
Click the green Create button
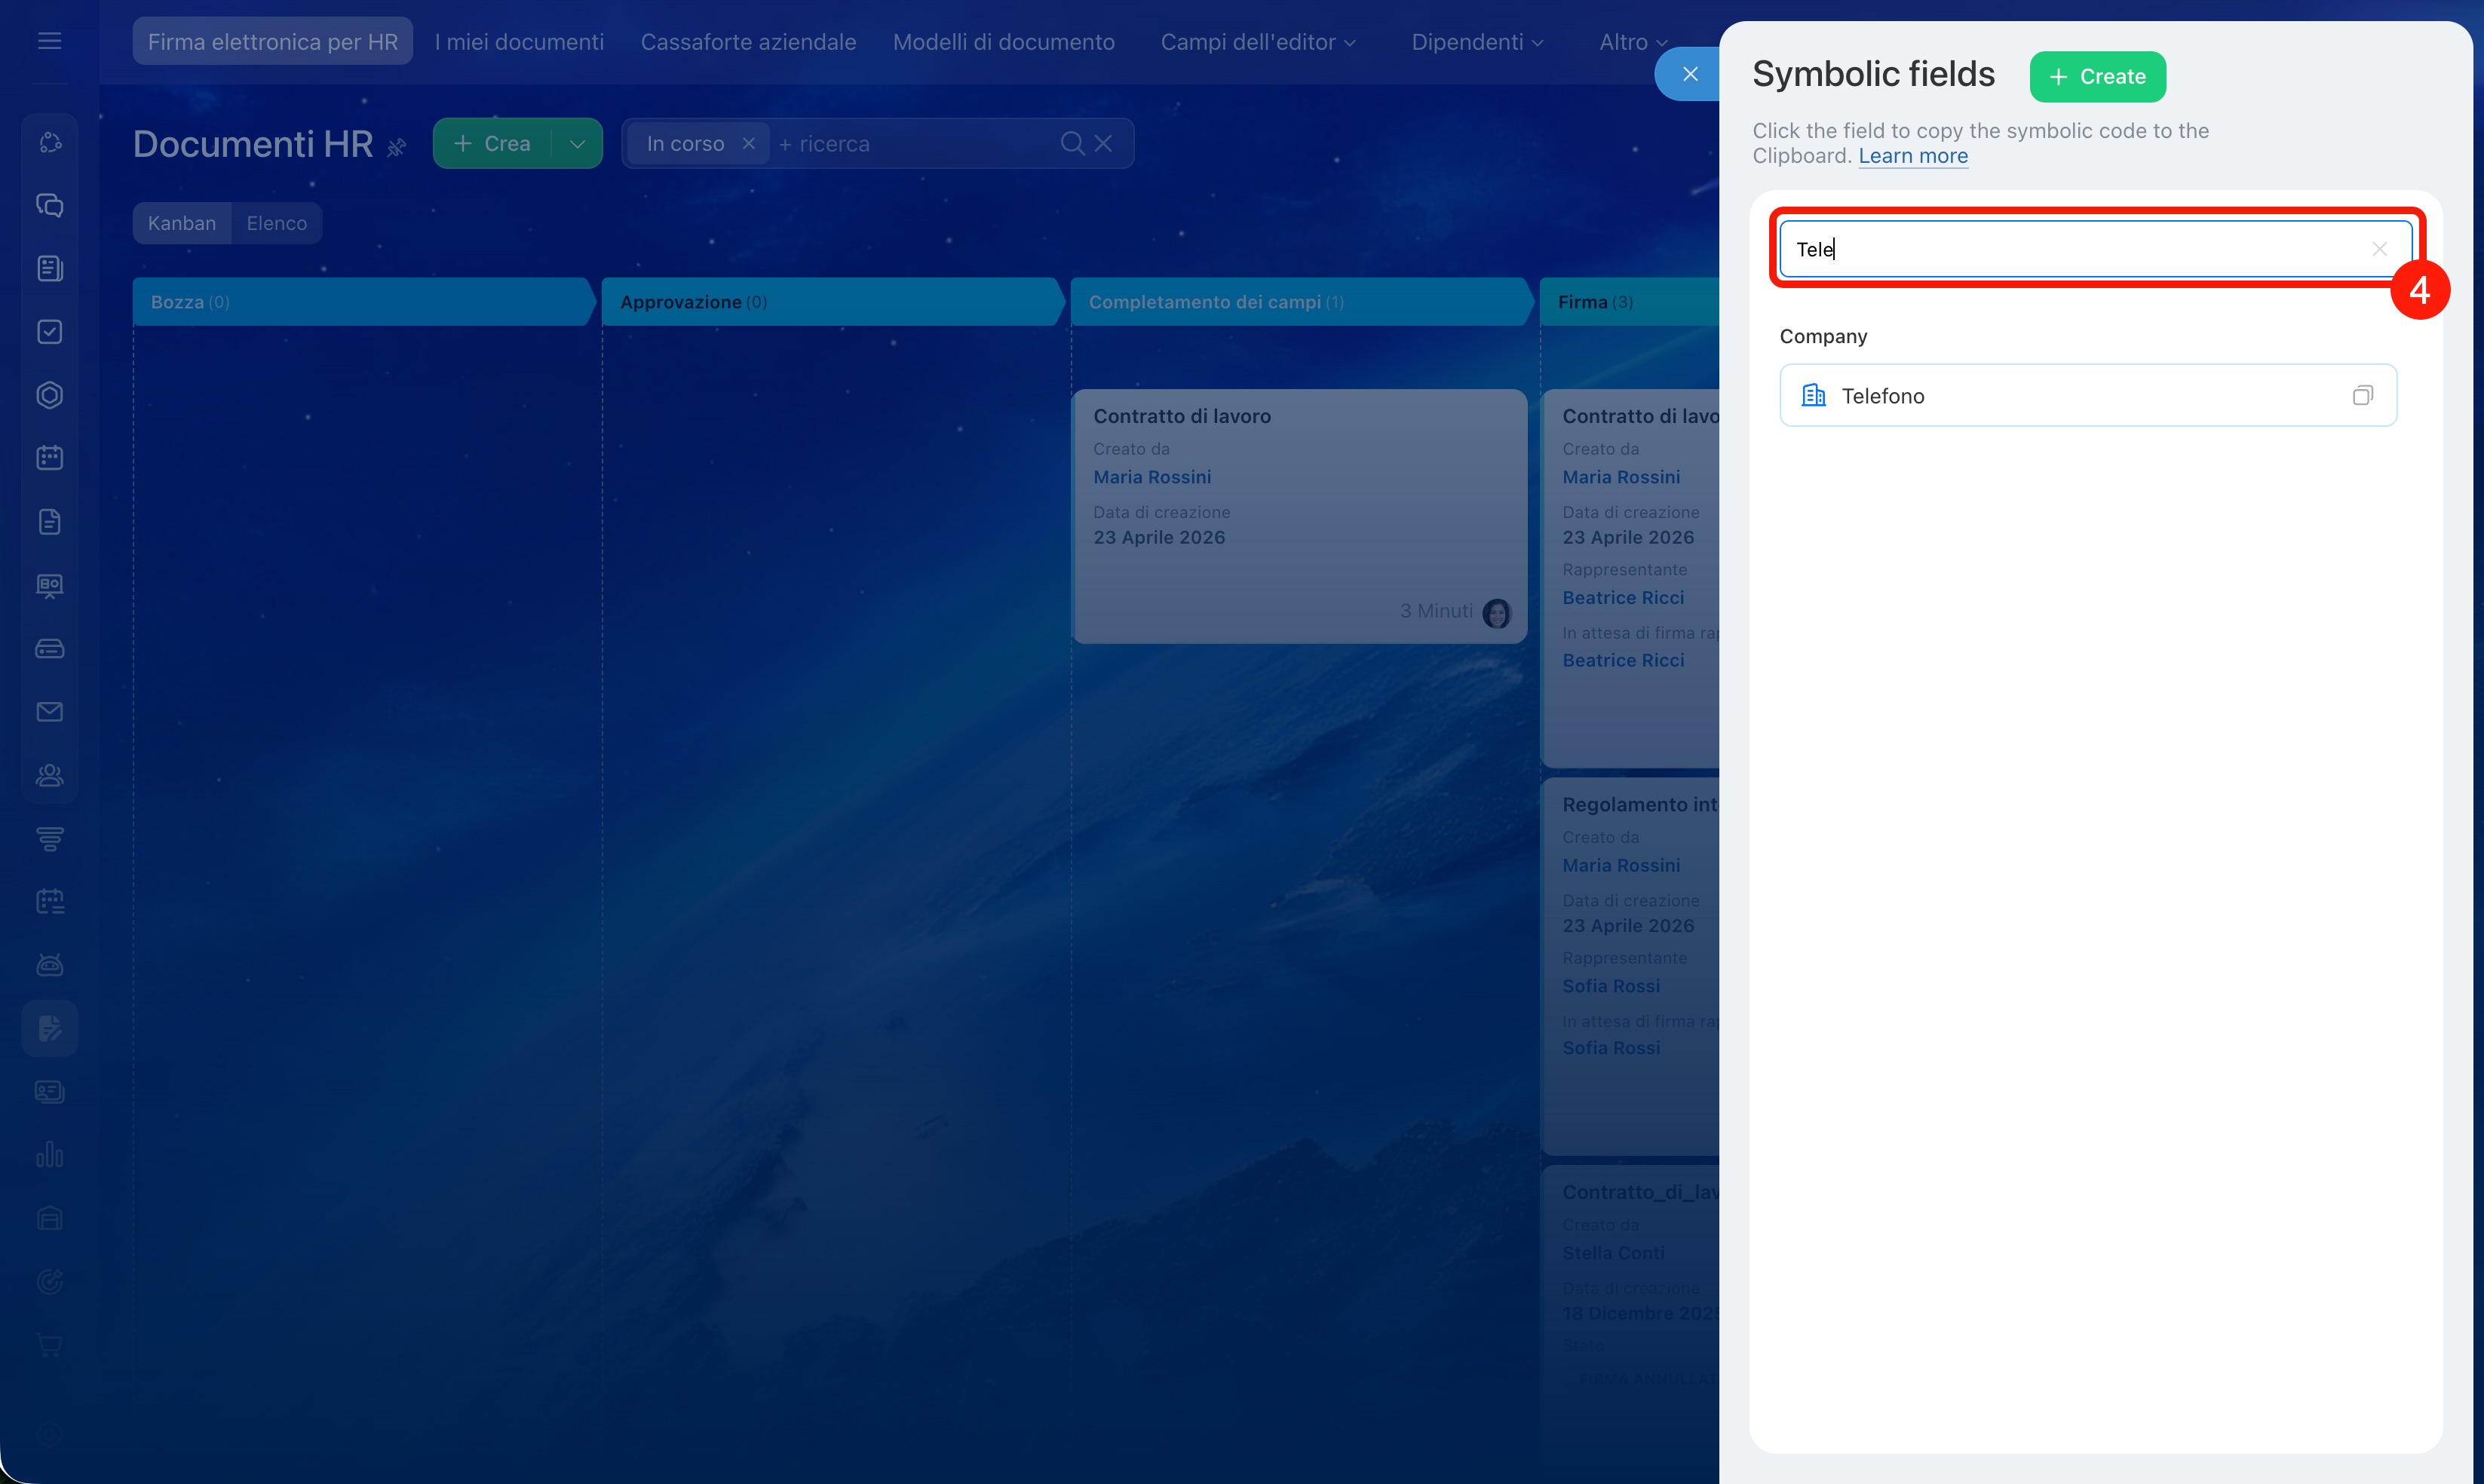click(x=2097, y=77)
